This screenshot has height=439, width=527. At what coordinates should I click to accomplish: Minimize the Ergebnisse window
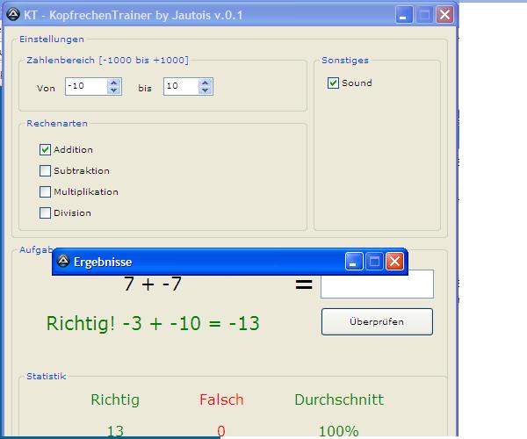[x=354, y=262]
